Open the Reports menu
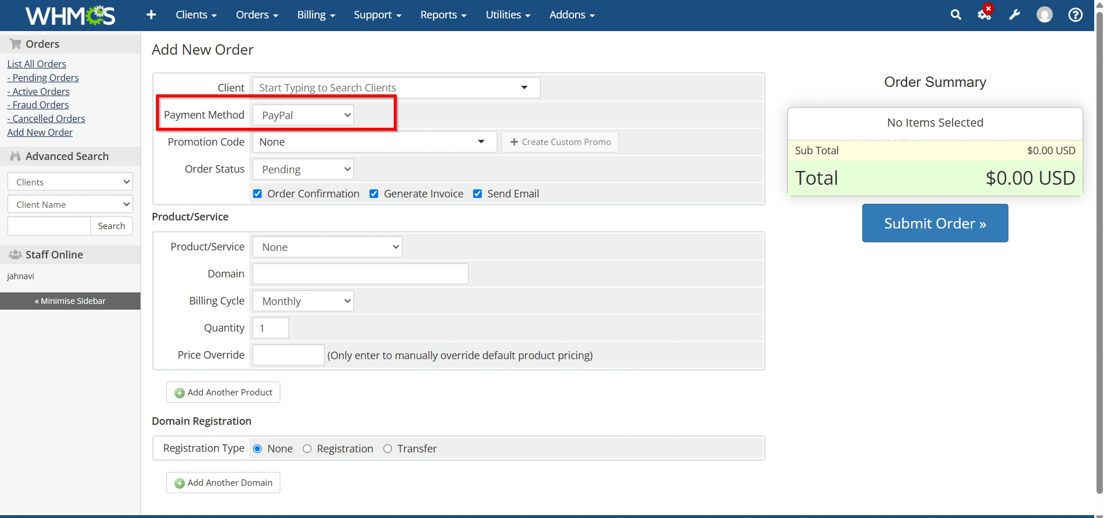The width and height of the screenshot is (1104, 518). coord(443,15)
